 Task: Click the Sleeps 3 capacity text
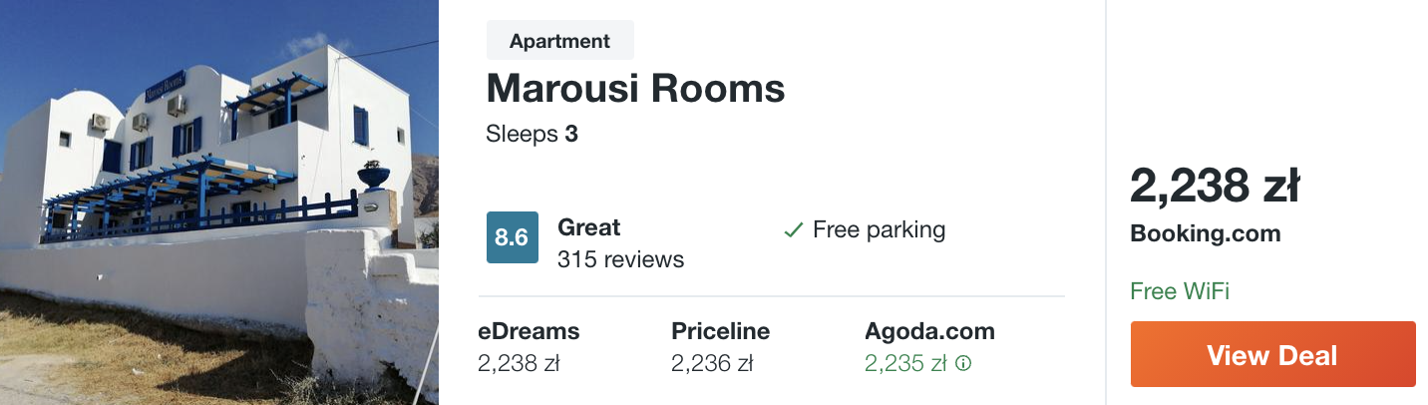[x=533, y=134]
